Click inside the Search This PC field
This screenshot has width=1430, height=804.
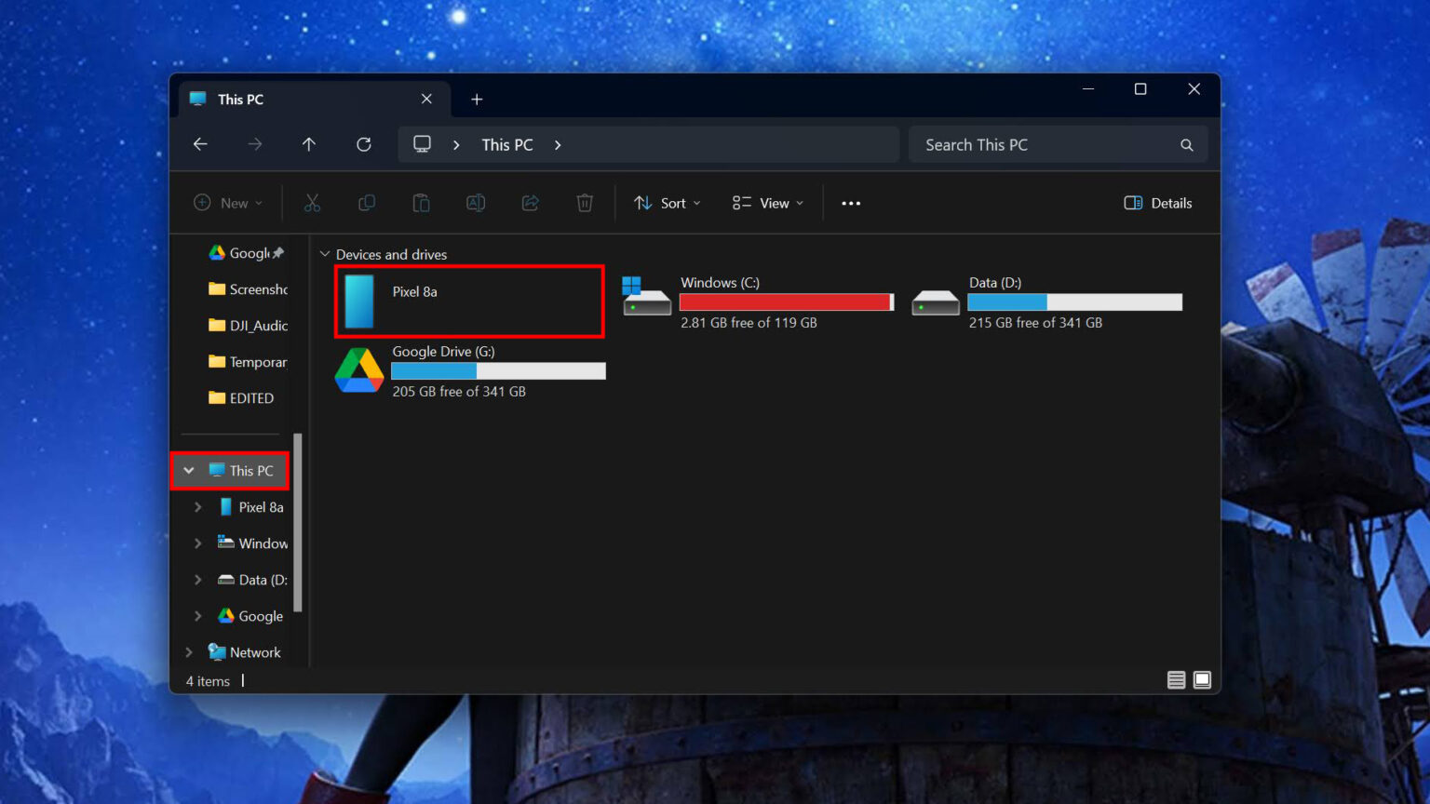1024,144
